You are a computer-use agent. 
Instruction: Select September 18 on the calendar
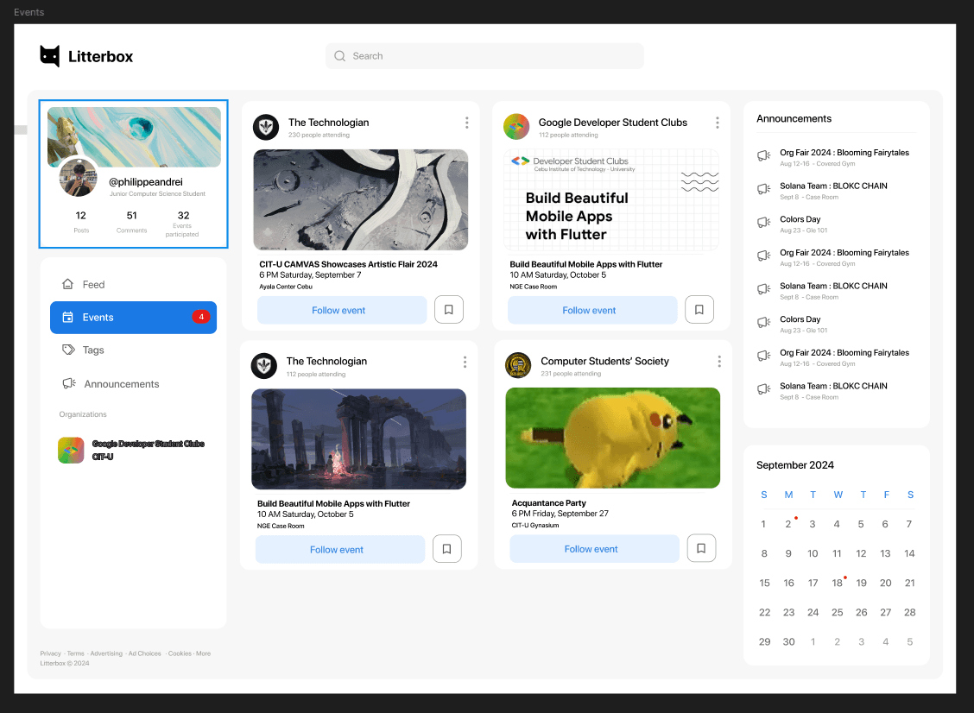838,583
